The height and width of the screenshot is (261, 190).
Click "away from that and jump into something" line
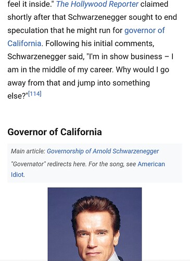[x=79, y=83]
